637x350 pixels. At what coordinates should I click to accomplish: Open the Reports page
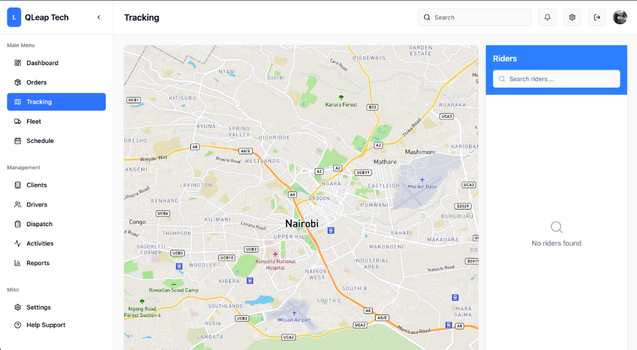[x=37, y=263]
